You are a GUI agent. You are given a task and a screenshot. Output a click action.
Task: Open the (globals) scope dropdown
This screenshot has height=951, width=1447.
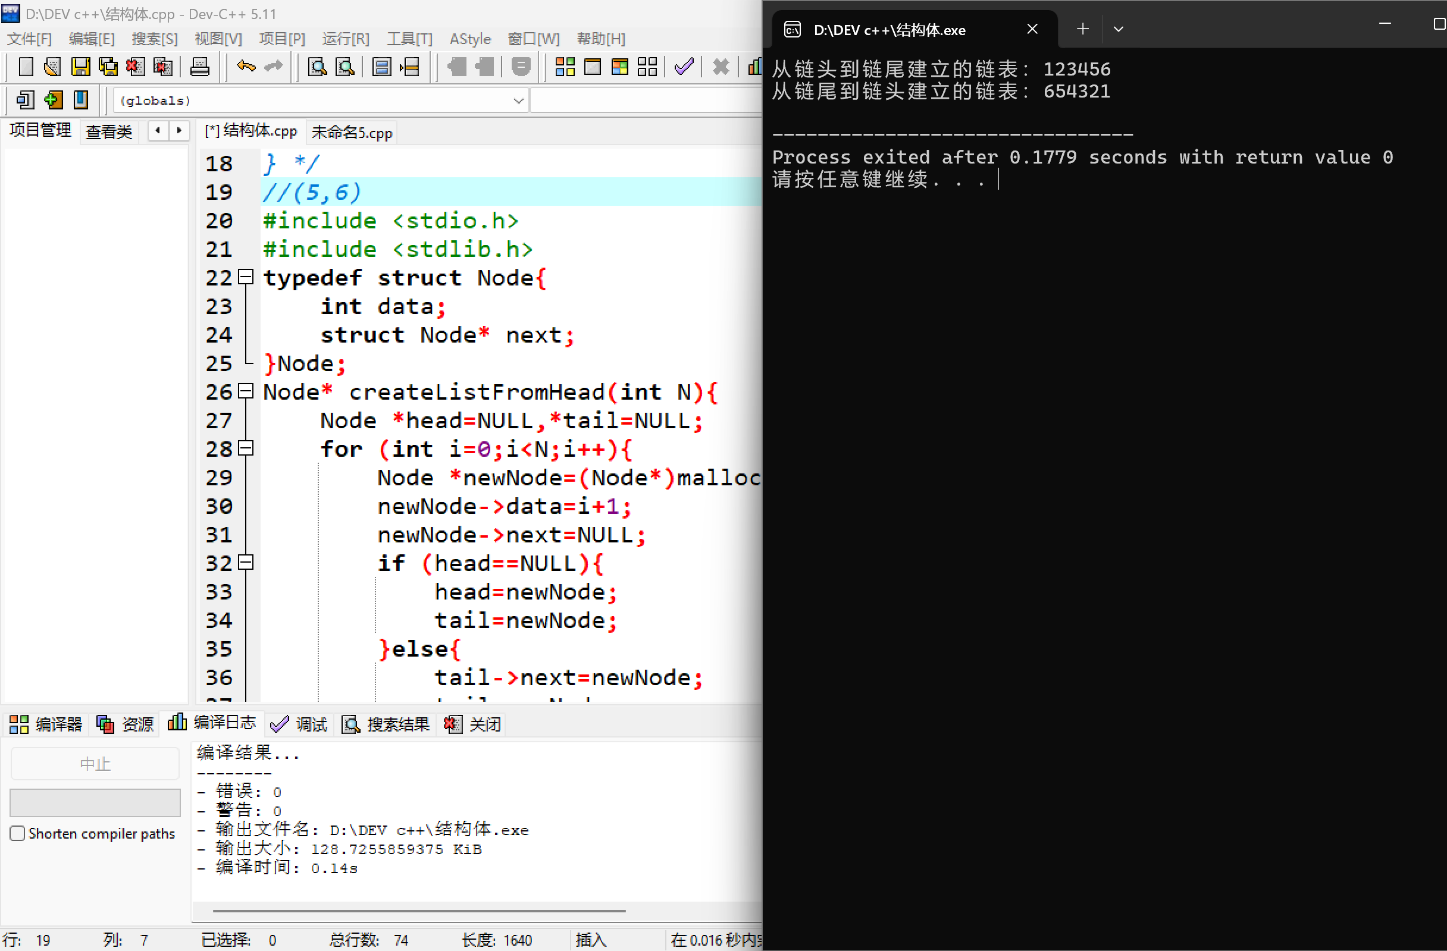pyautogui.click(x=518, y=101)
